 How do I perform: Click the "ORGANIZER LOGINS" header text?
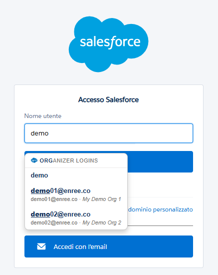[x=69, y=160]
